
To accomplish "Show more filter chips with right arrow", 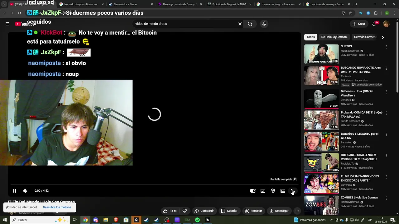I will tap(383, 37).
